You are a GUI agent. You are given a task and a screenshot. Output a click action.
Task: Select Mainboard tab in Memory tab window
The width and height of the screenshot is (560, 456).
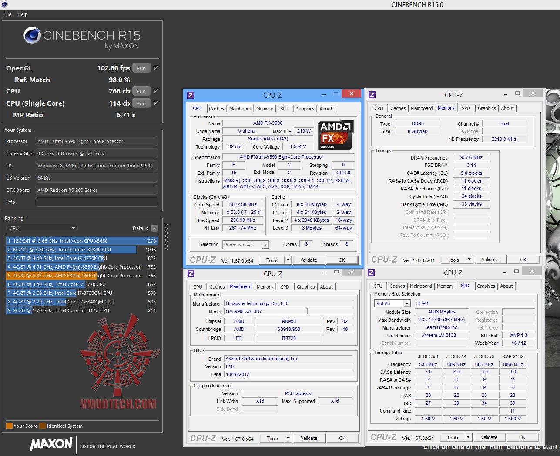(x=422, y=108)
